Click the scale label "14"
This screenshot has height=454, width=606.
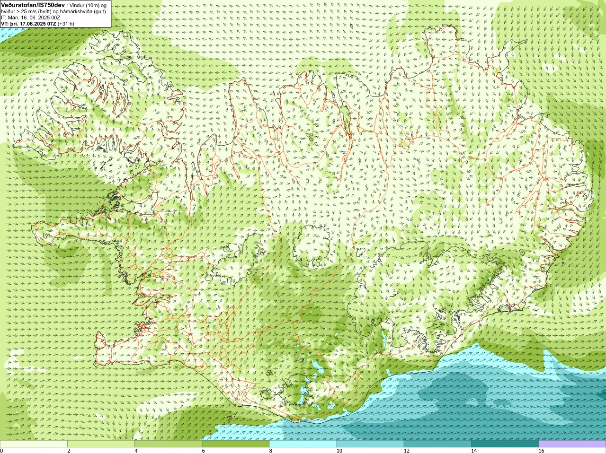point(474,451)
